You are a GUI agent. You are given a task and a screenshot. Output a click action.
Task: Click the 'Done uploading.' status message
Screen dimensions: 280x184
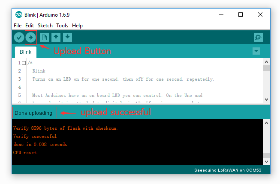pos(34,113)
